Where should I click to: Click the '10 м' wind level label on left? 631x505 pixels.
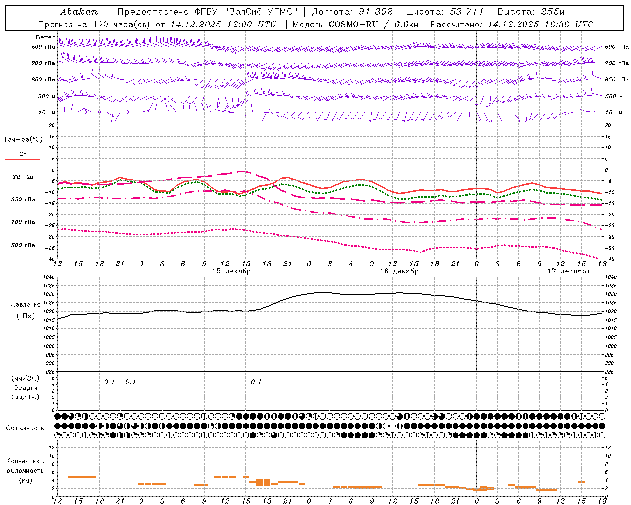[47, 113]
